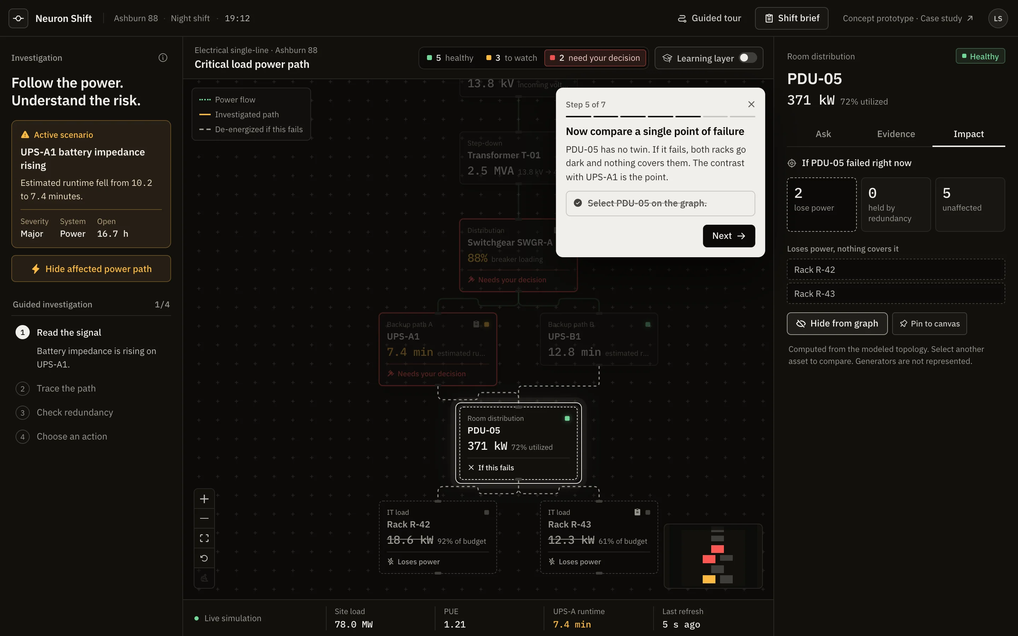Click the checkmark beside Select PDU-05 task

578,203
